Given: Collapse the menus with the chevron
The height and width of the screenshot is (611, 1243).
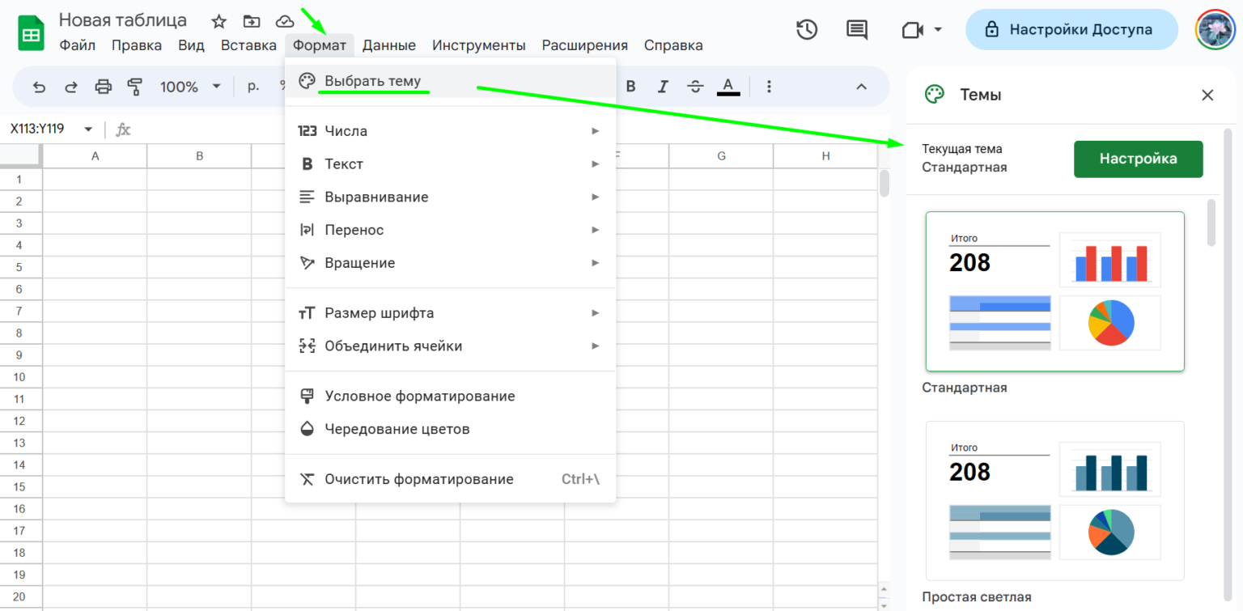Looking at the screenshot, I should pos(861,87).
